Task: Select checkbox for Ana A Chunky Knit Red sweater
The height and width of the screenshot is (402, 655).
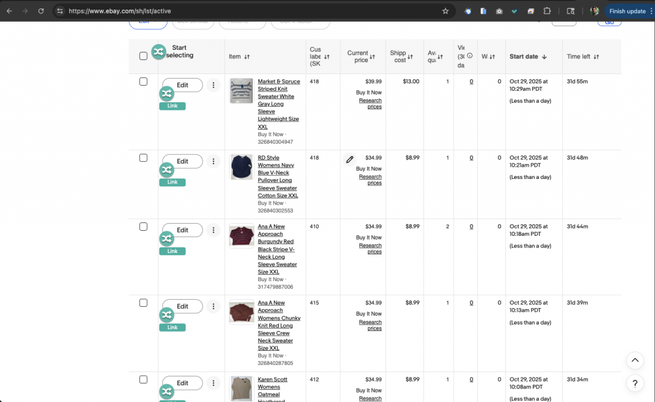Action: (x=143, y=303)
